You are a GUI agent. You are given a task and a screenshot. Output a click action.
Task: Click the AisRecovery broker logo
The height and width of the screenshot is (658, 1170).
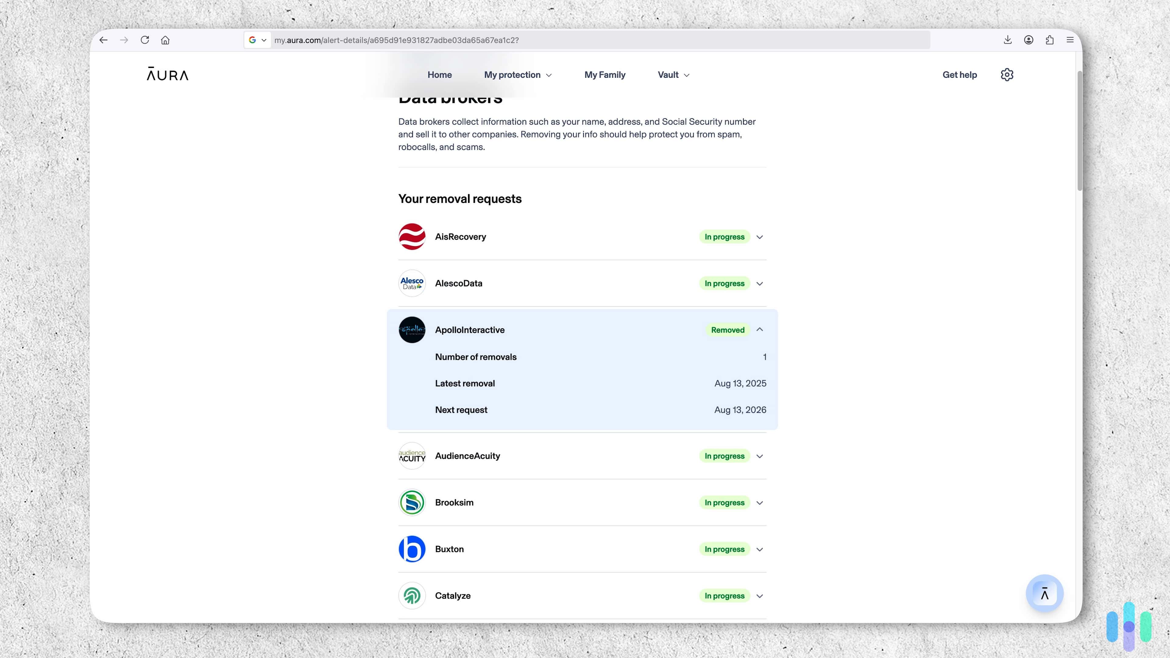[412, 237]
